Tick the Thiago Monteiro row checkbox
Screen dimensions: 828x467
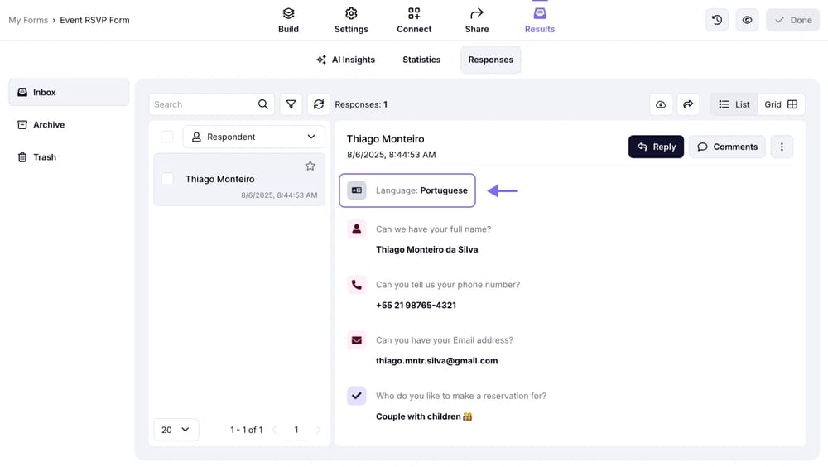(x=167, y=179)
